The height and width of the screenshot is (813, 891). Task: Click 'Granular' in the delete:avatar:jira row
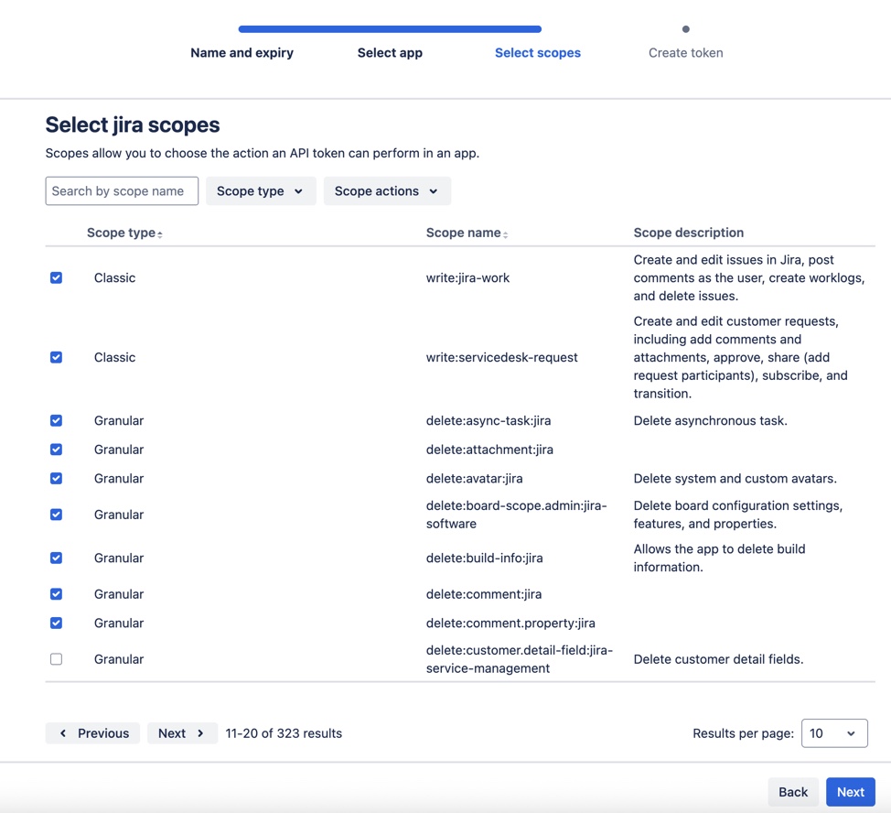pos(119,479)
